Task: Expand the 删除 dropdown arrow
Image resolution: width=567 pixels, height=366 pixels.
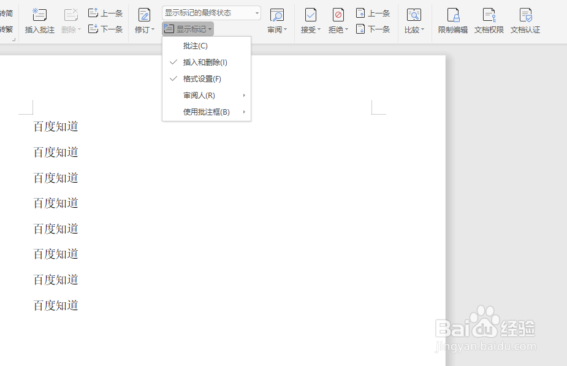Action: [x=79, y=29]
